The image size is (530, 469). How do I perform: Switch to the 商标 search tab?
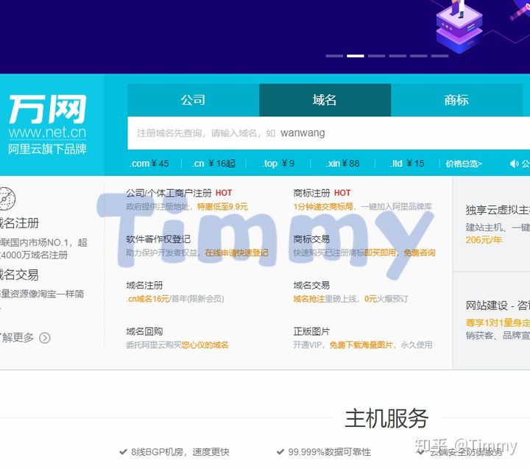pos(456,100)
